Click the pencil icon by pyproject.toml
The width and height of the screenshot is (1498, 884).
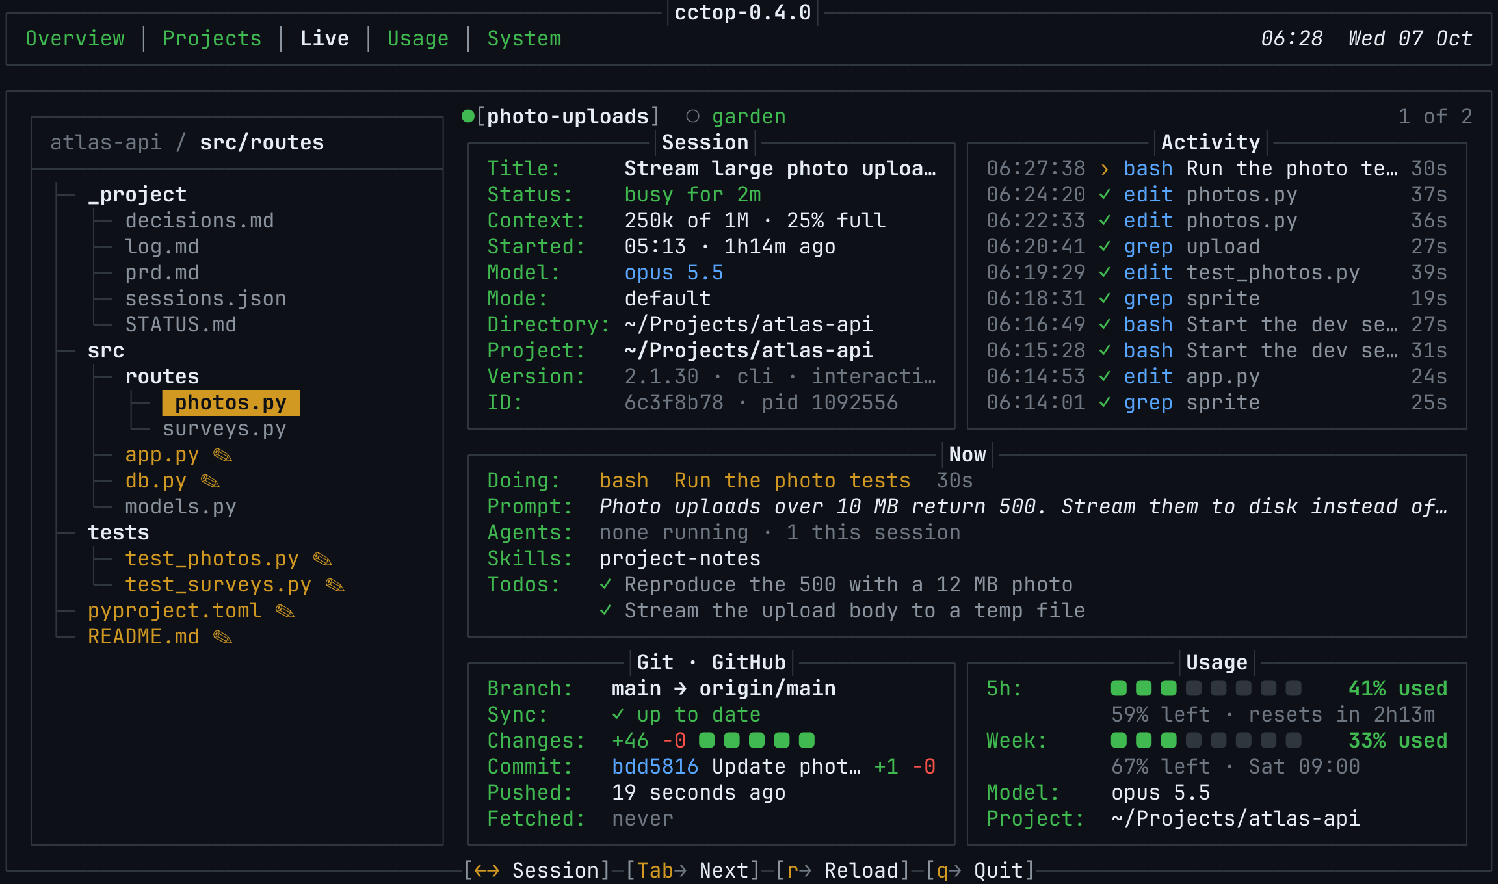click(x=285, y=611)
